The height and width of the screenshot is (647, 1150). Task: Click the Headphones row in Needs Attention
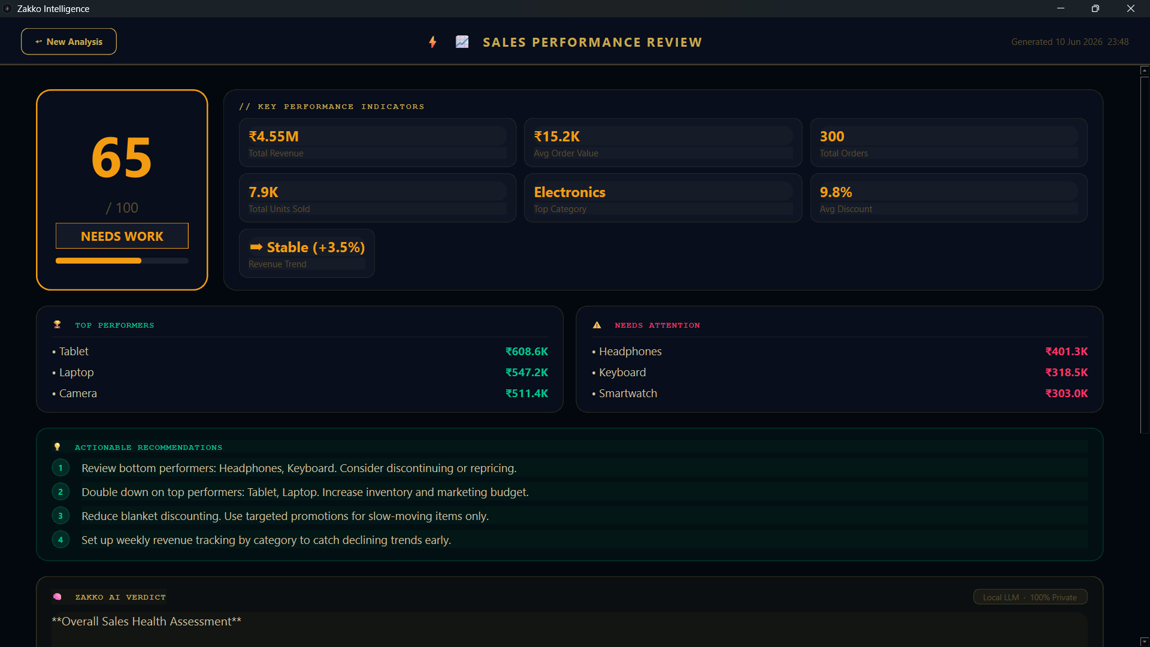click(840, 352)
